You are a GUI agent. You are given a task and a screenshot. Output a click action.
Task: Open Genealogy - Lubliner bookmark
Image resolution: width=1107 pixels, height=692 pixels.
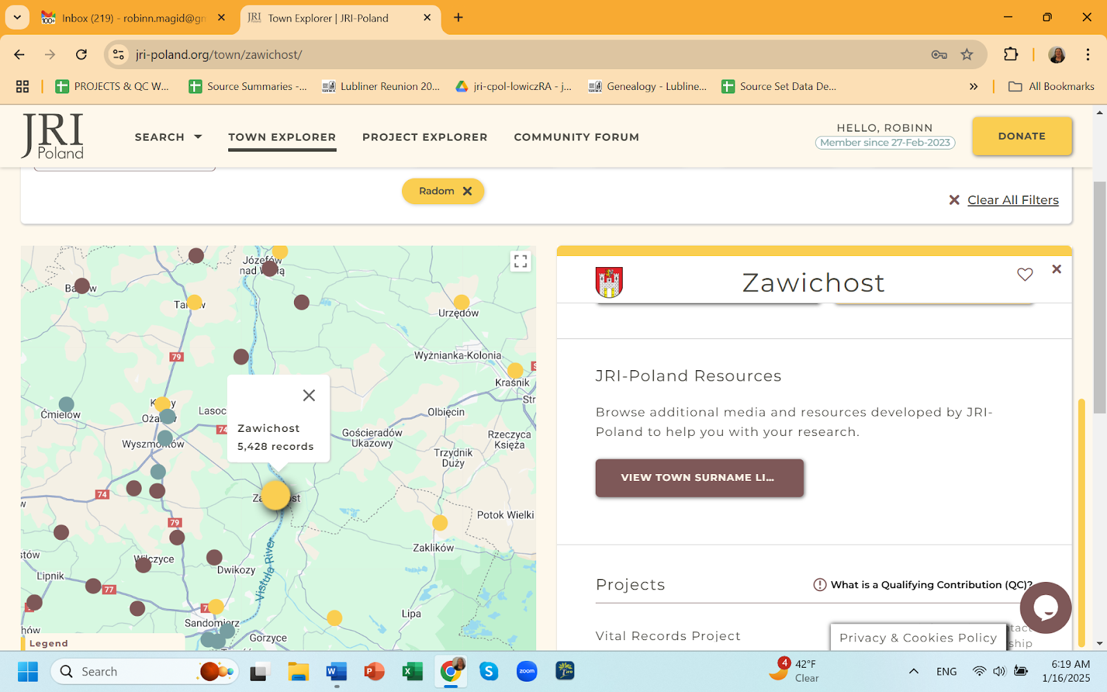(x=647, y=86)
